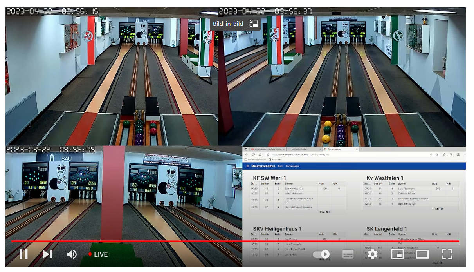Switch to miniplayer mode
This screenshot has height=272, width=474.
pos(397,254)
